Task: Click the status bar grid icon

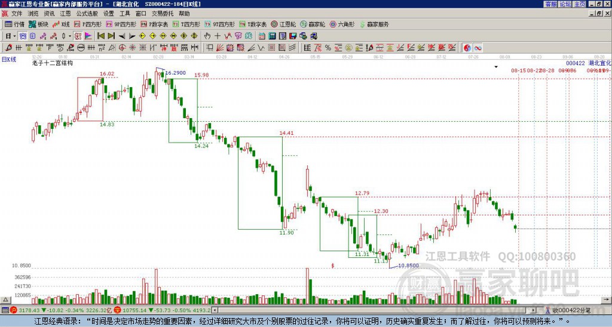Action: (x=5, y=310)
